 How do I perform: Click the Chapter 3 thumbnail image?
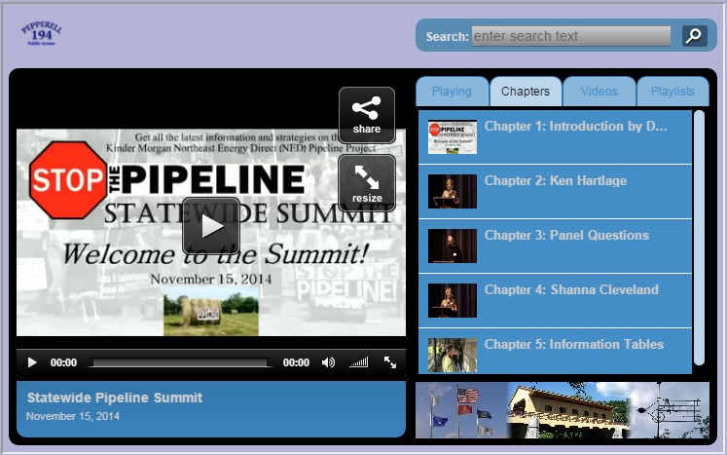[x=452, y=246]
